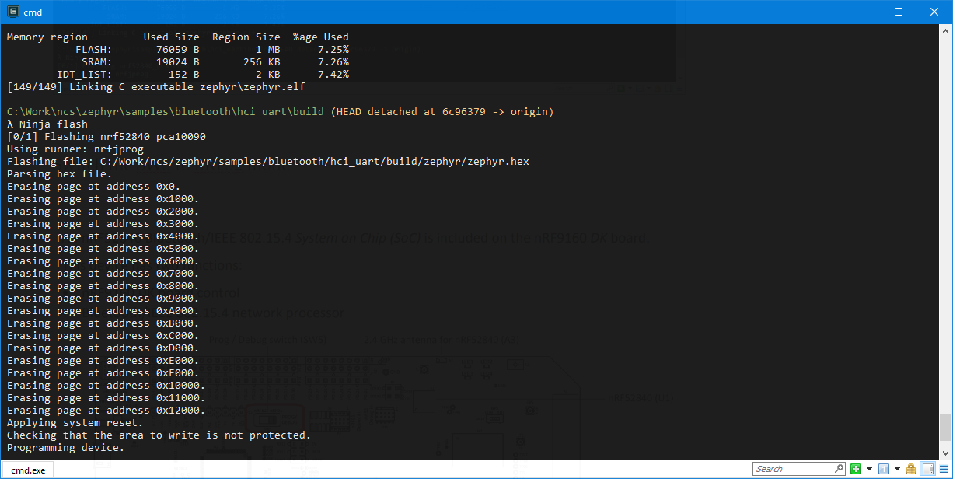Open the hamburger settings menu
Image resolution: width=953 pixels, height=479 pixels.
[942, 469]
